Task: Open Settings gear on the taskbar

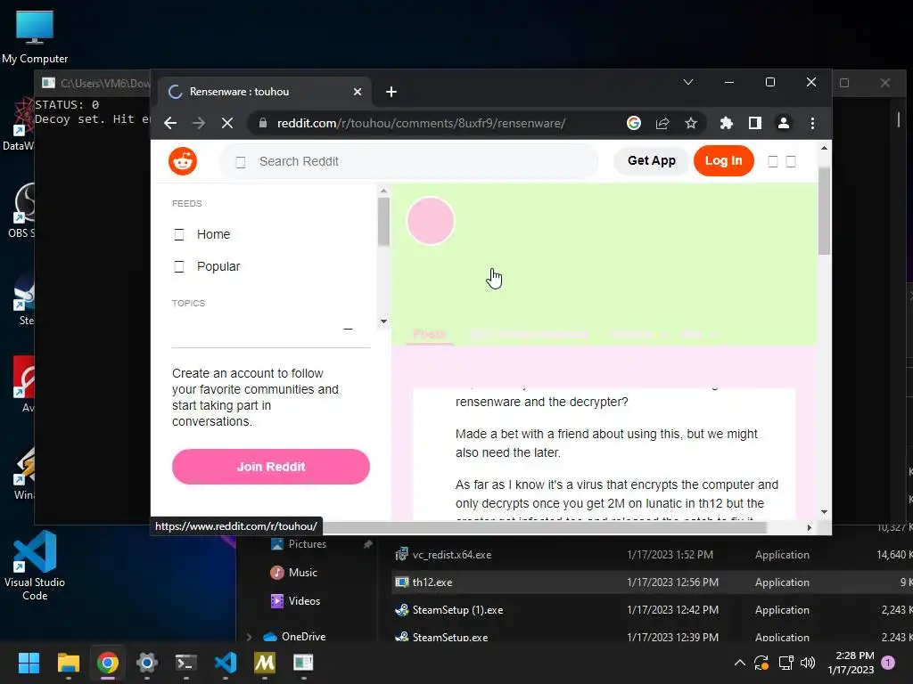Action: [147, 663]
